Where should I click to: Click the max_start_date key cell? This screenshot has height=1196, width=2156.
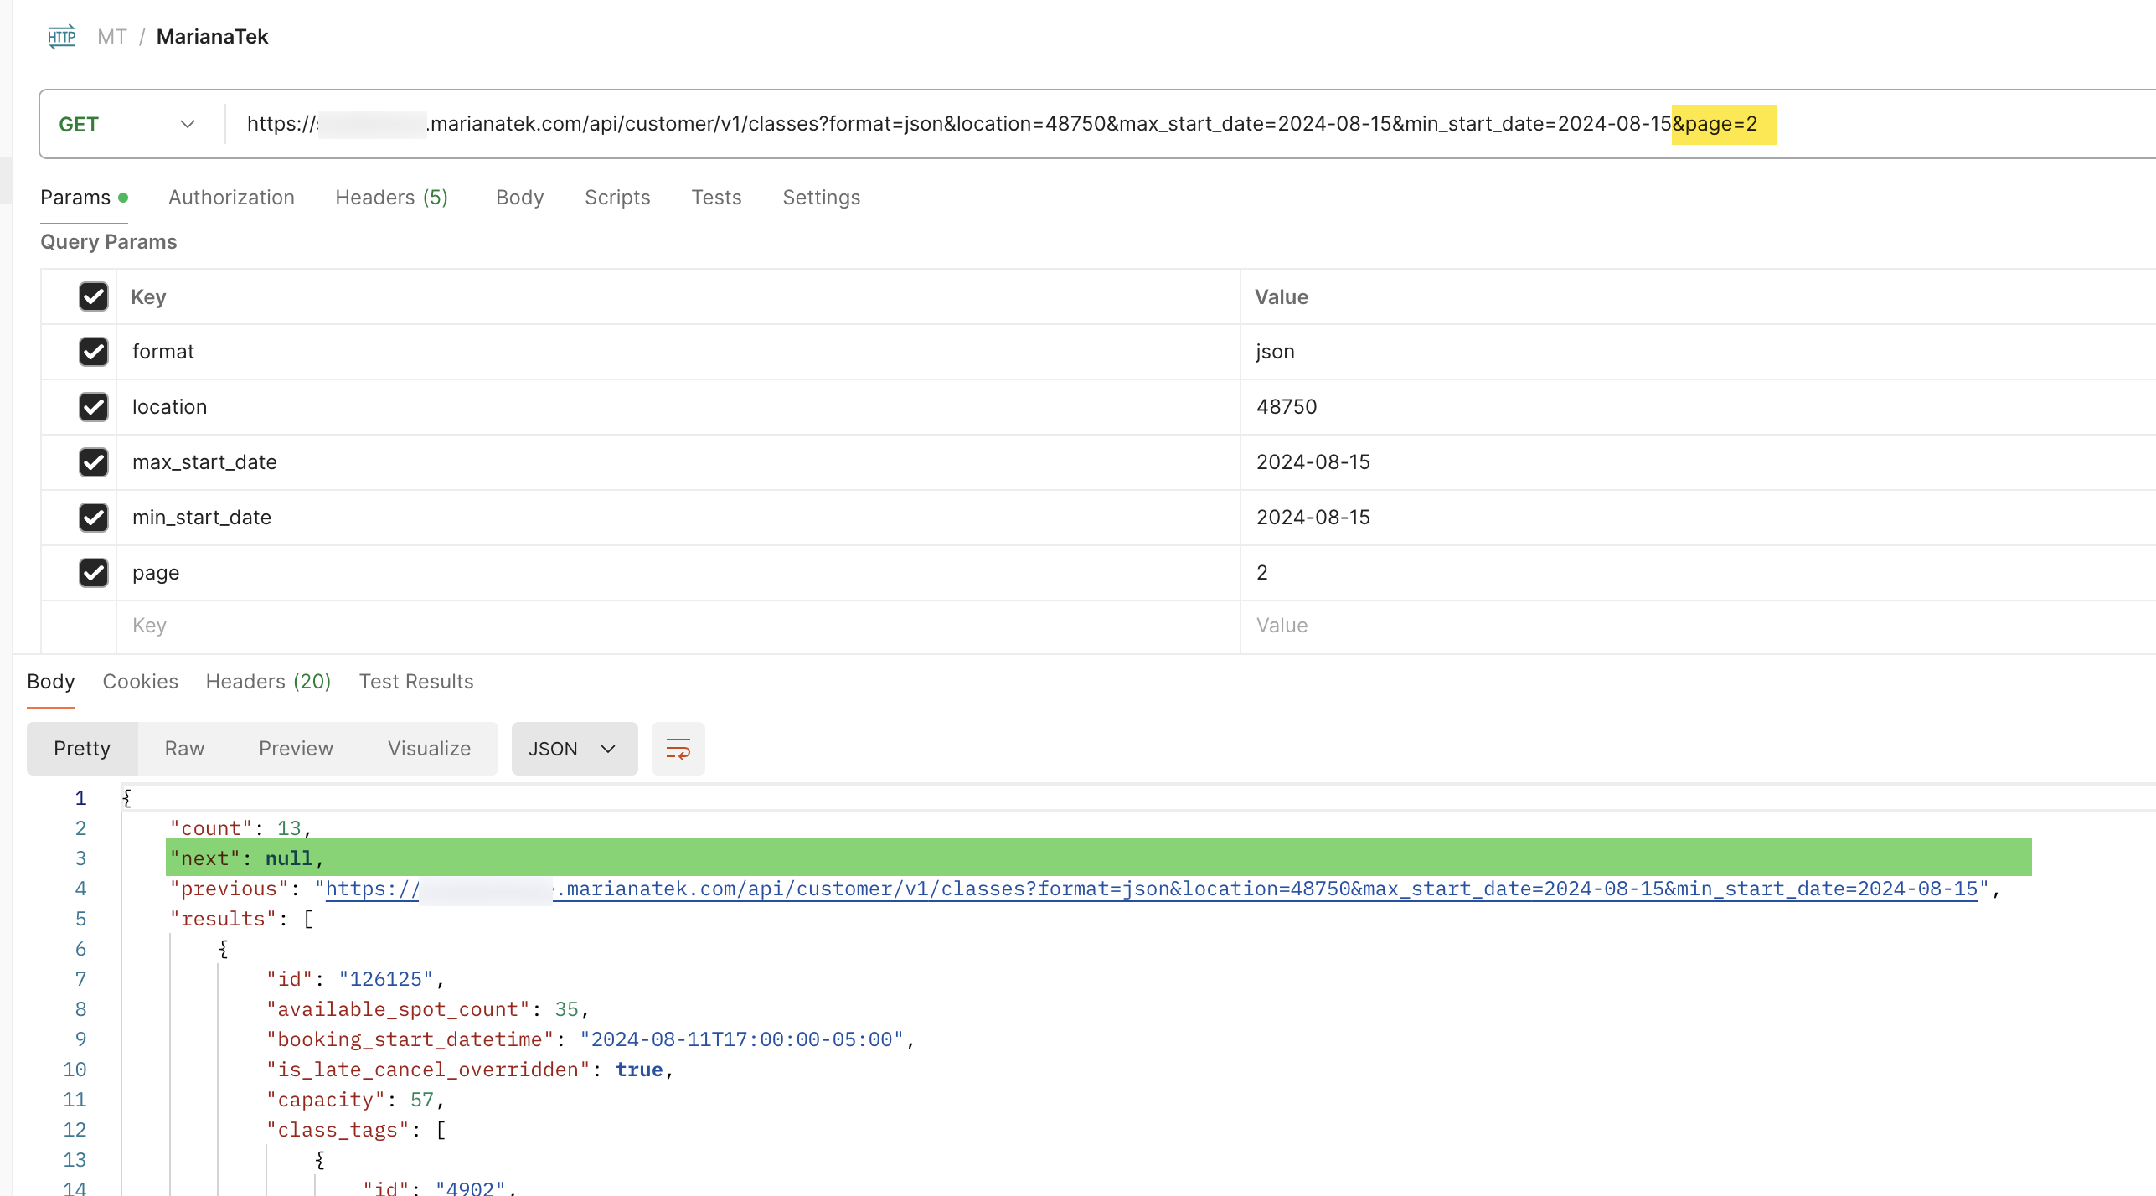[678, 462]
